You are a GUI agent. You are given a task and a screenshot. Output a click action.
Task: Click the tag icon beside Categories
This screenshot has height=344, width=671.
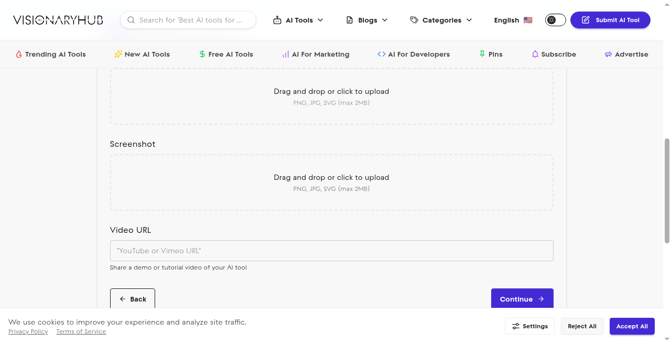414,20
